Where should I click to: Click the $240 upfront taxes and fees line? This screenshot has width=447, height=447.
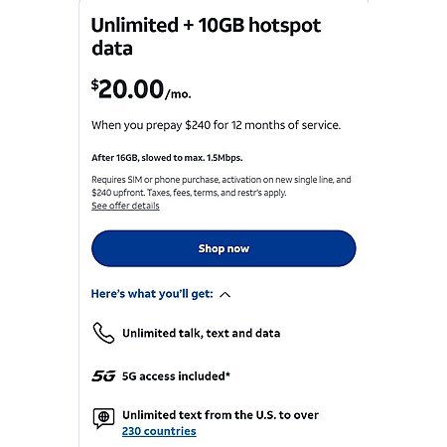point(189,193)
